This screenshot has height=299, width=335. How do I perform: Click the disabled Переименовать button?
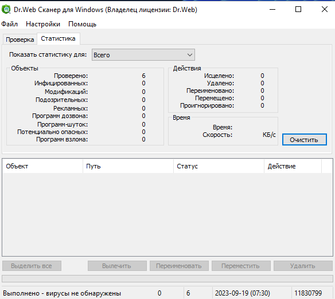point(179,266)
